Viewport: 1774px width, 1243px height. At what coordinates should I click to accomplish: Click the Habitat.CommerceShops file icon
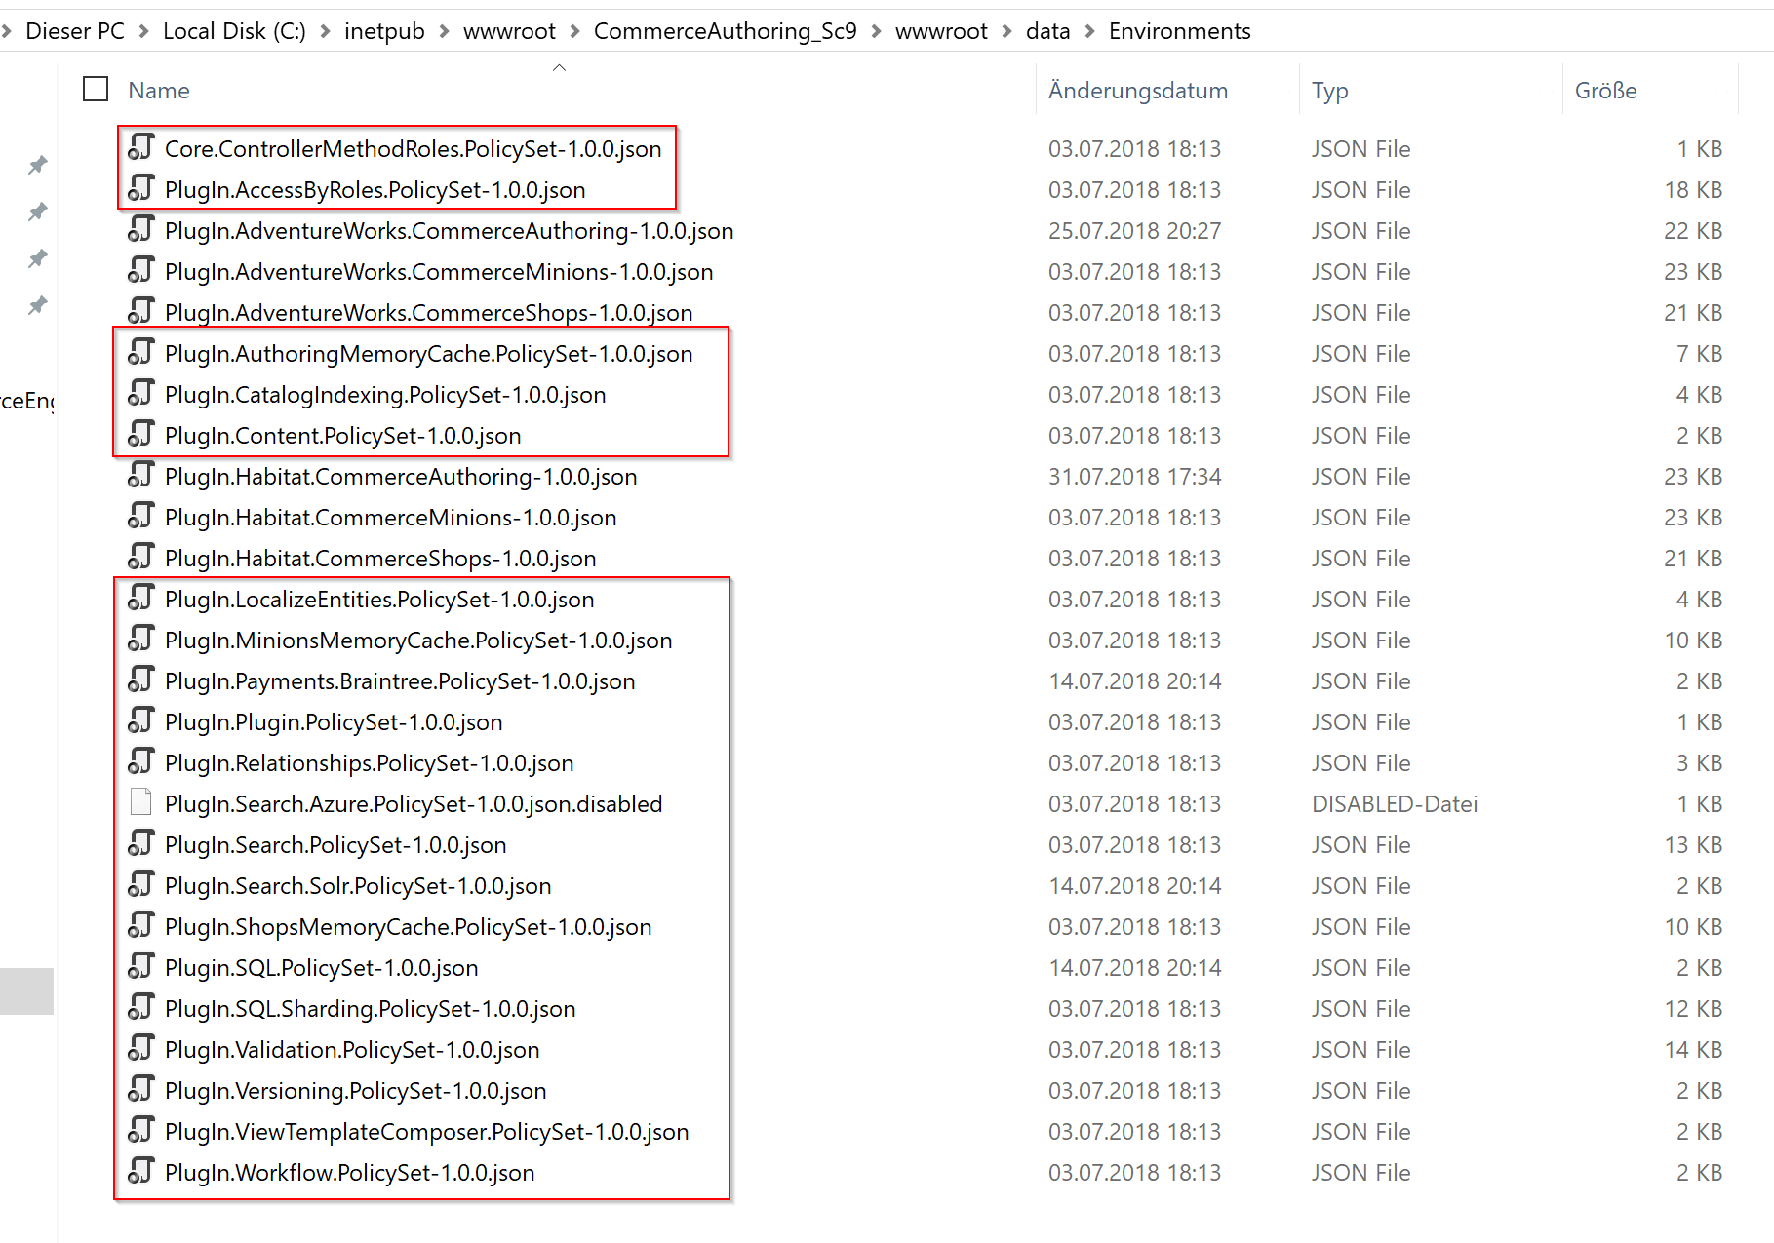(x=141, y=557)
